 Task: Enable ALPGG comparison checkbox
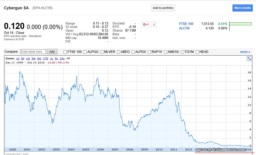85,52
